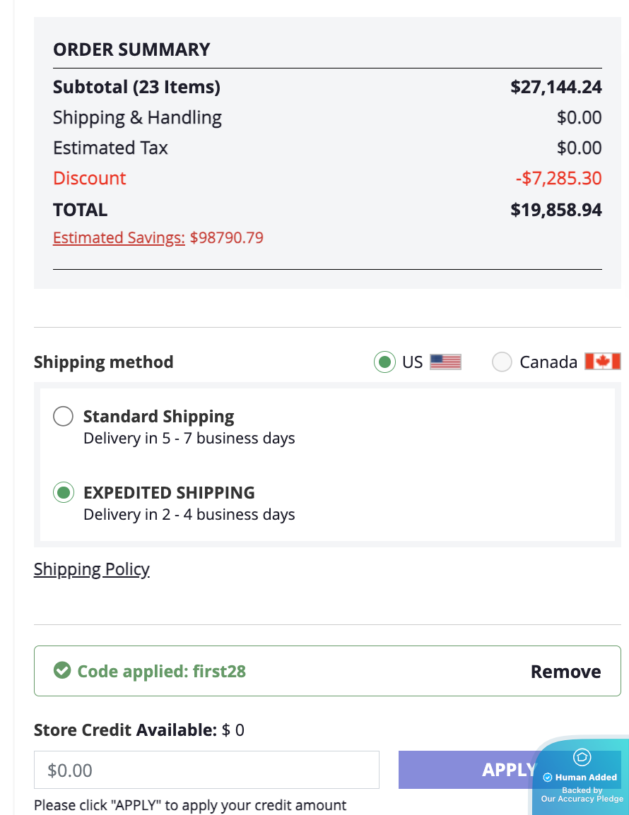Click the Shipping method section heading
Viewport: 629px width, 815px height.
point(103,362)
